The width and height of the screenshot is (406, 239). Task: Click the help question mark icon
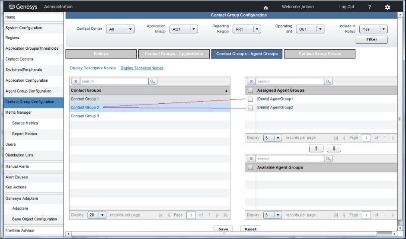(x=369, y=7)
